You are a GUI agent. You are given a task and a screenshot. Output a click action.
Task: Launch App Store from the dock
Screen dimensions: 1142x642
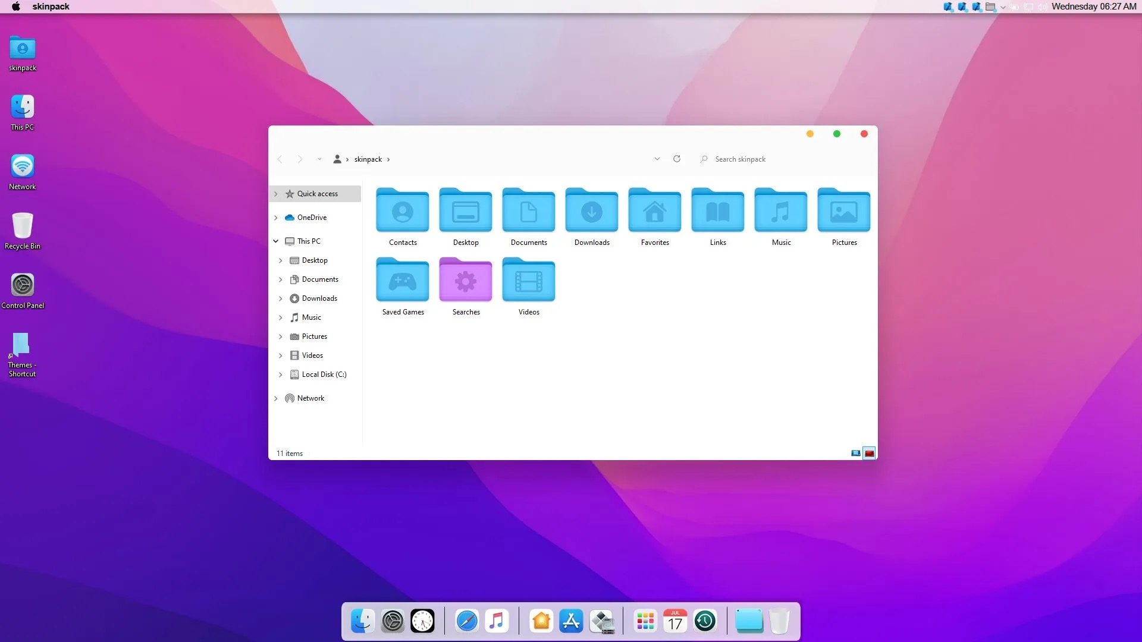pyautogui.click(x=571, y=621)
